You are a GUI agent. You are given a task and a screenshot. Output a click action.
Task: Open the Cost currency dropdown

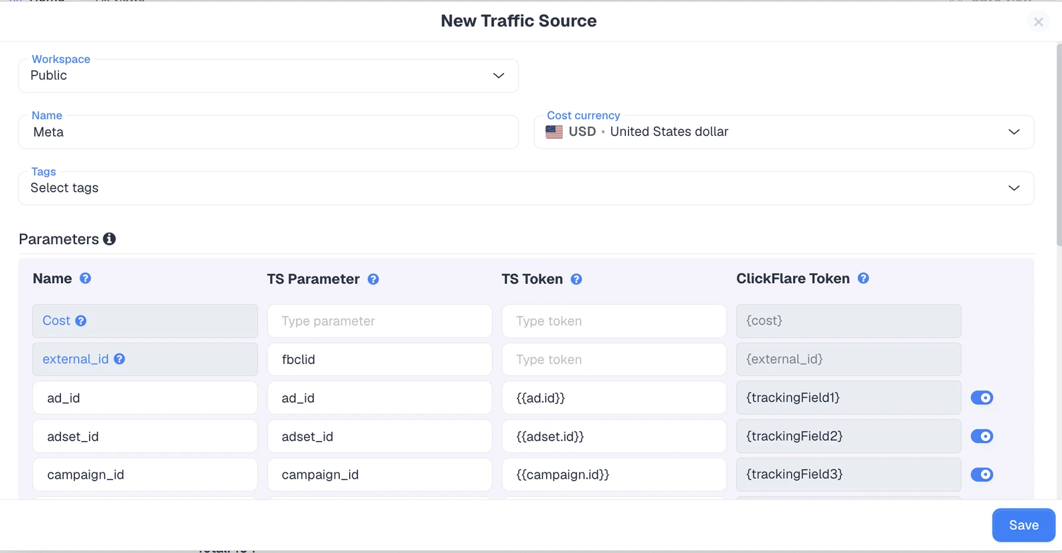tap(784, 132)
